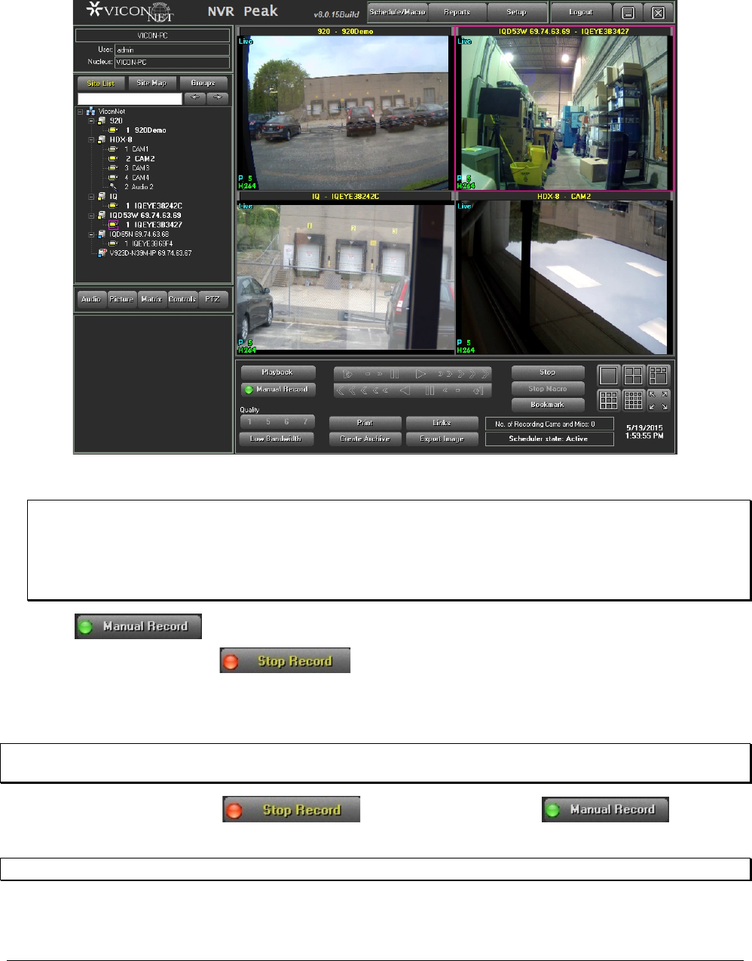Select the one-large-plus-small-tiles layout icon
The height and width of the screenshot is (961, 752).
click(659, 375)
